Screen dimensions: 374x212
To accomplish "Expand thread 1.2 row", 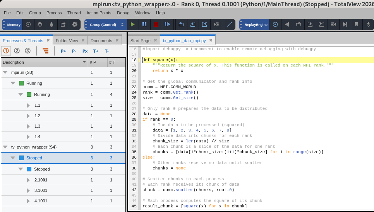I will click(28, 116).
